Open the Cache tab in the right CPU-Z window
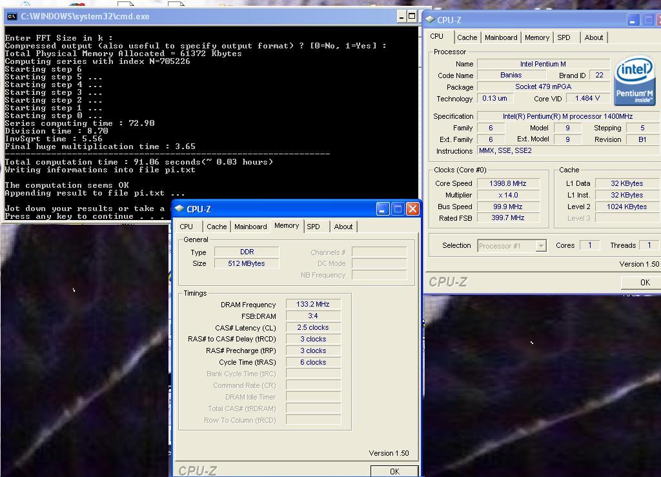The width and height of the screenshot is (661, 477). tap(467, 37)
